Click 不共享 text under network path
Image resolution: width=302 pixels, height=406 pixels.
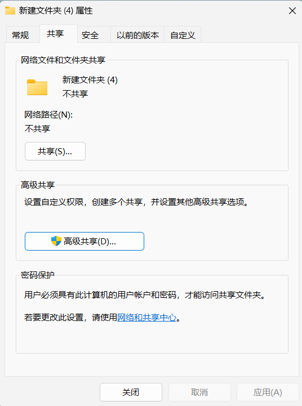coord(37,129)
